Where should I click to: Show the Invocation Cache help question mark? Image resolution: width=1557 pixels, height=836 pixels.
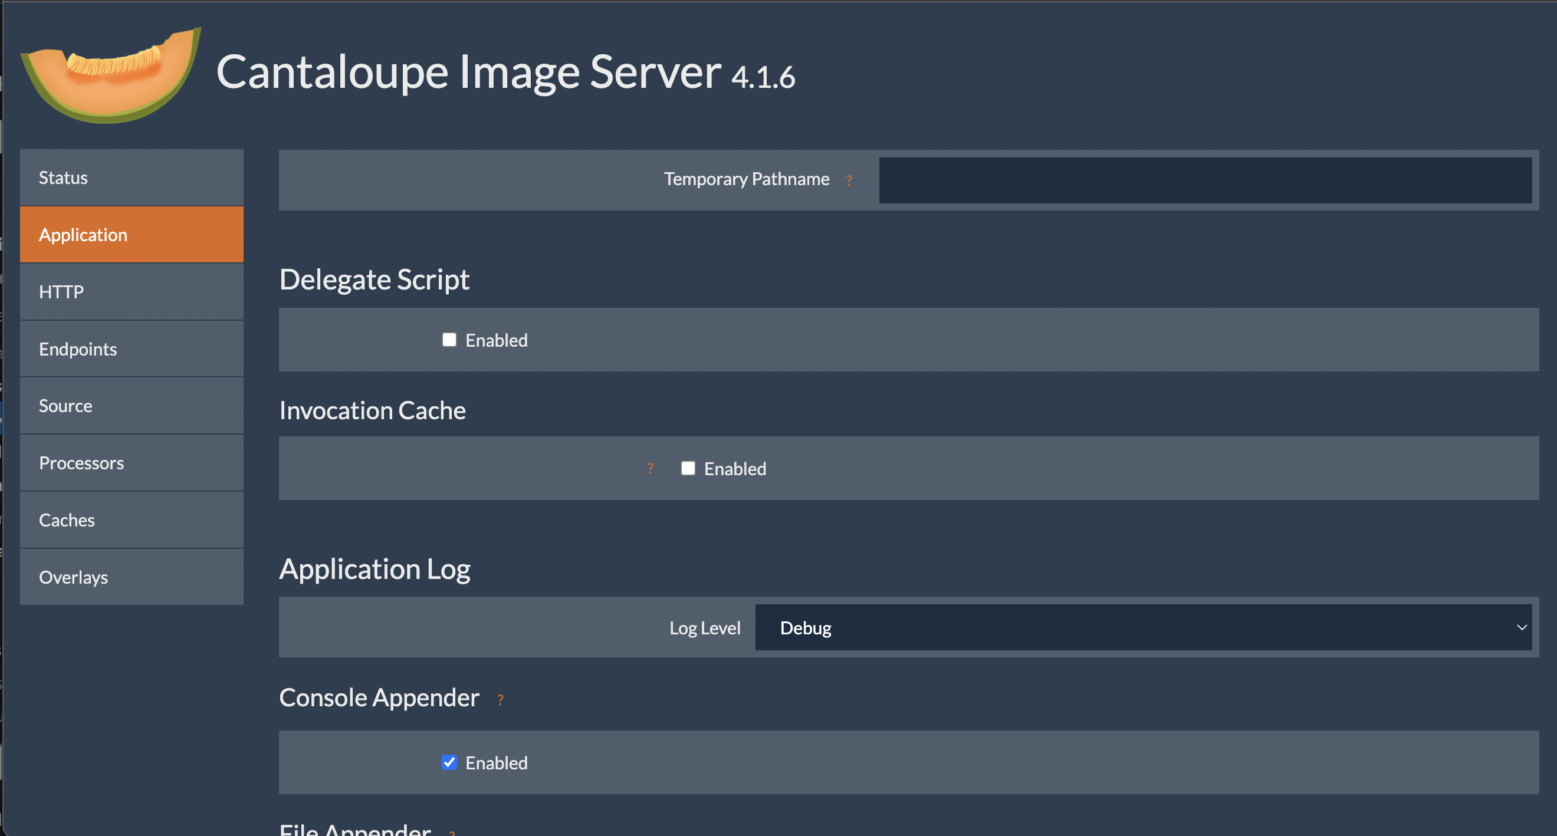click(x=651, y=468)
